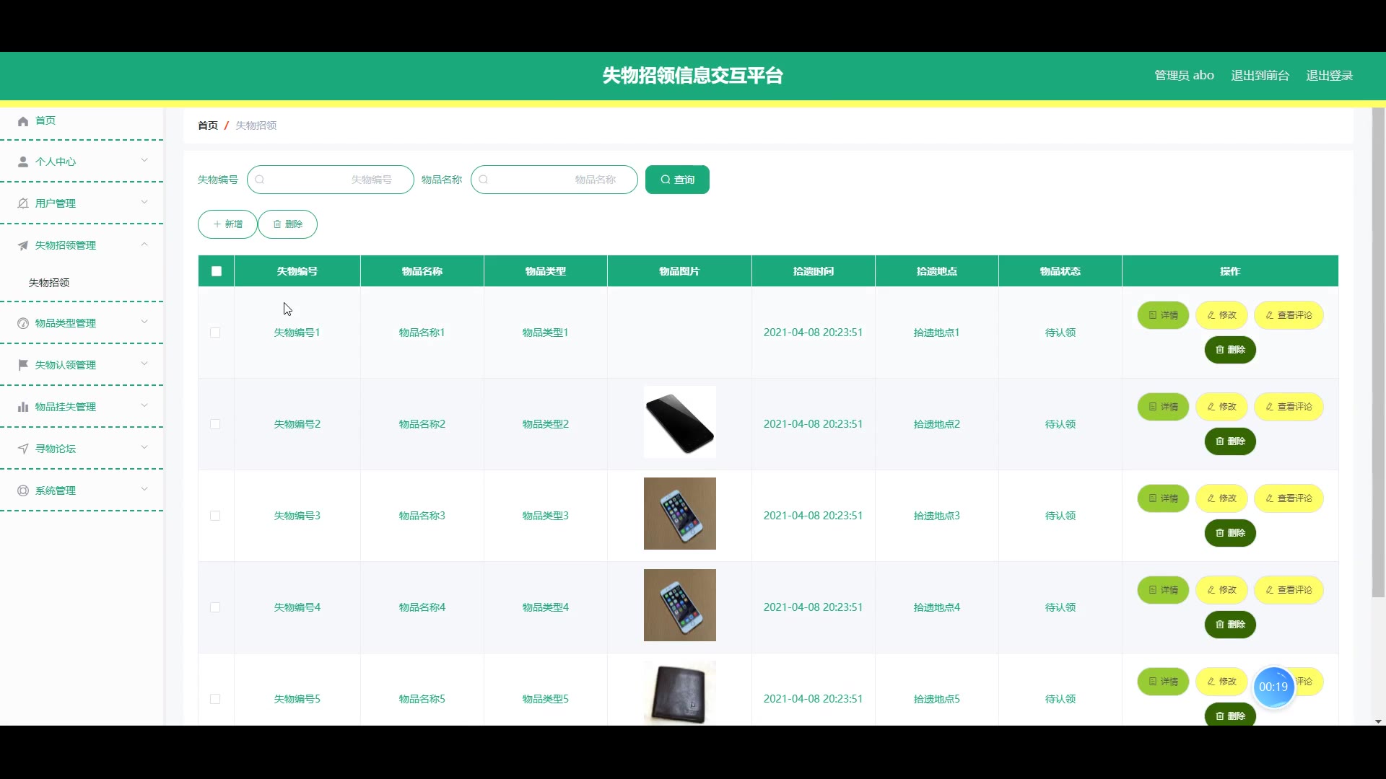Click 首页 in the breadcrumb
Viewport: 1386px width, 779px height.
pos(208,126)
